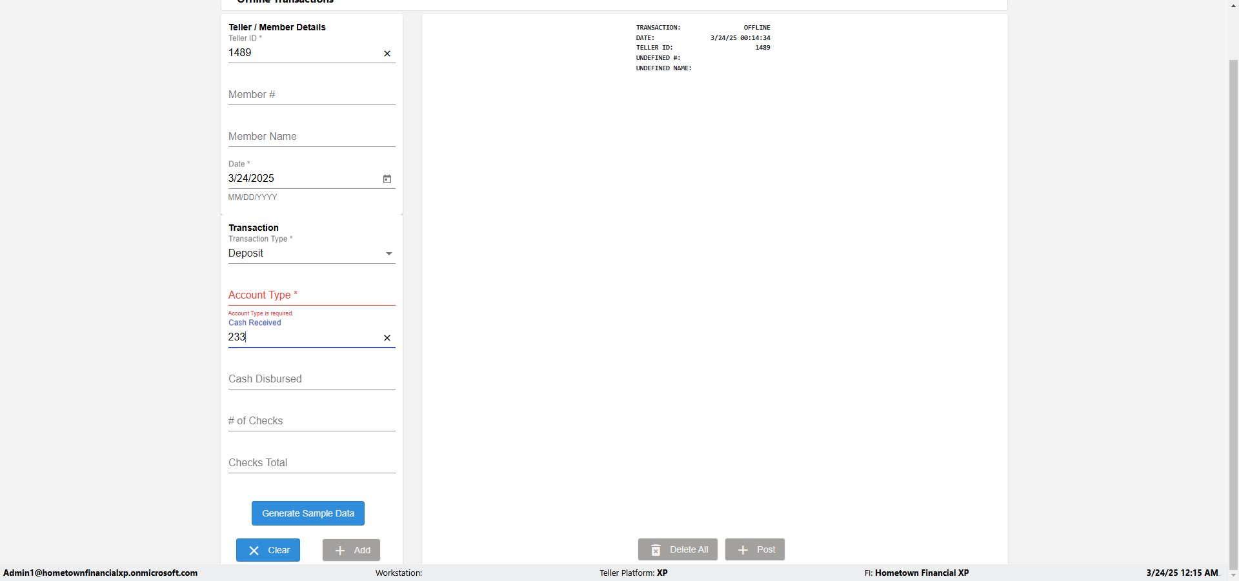Click the 'Teller / Member Details' heading
1239x581 pixels.
(277, 27)
